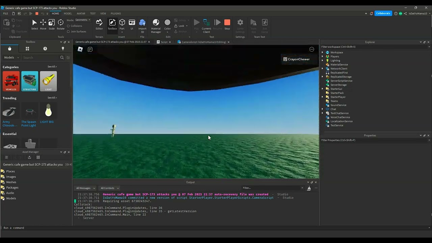This screenshot has width=432, height=243.
Task: Open the Toolbox from the ribbon
Action: point(112,24)
